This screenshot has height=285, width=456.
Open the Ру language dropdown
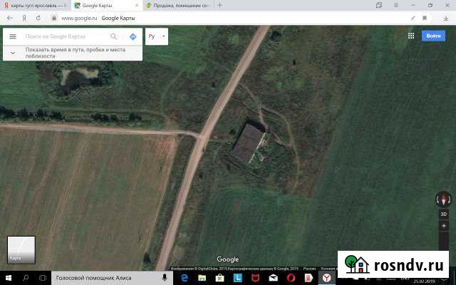pos(156,36)
